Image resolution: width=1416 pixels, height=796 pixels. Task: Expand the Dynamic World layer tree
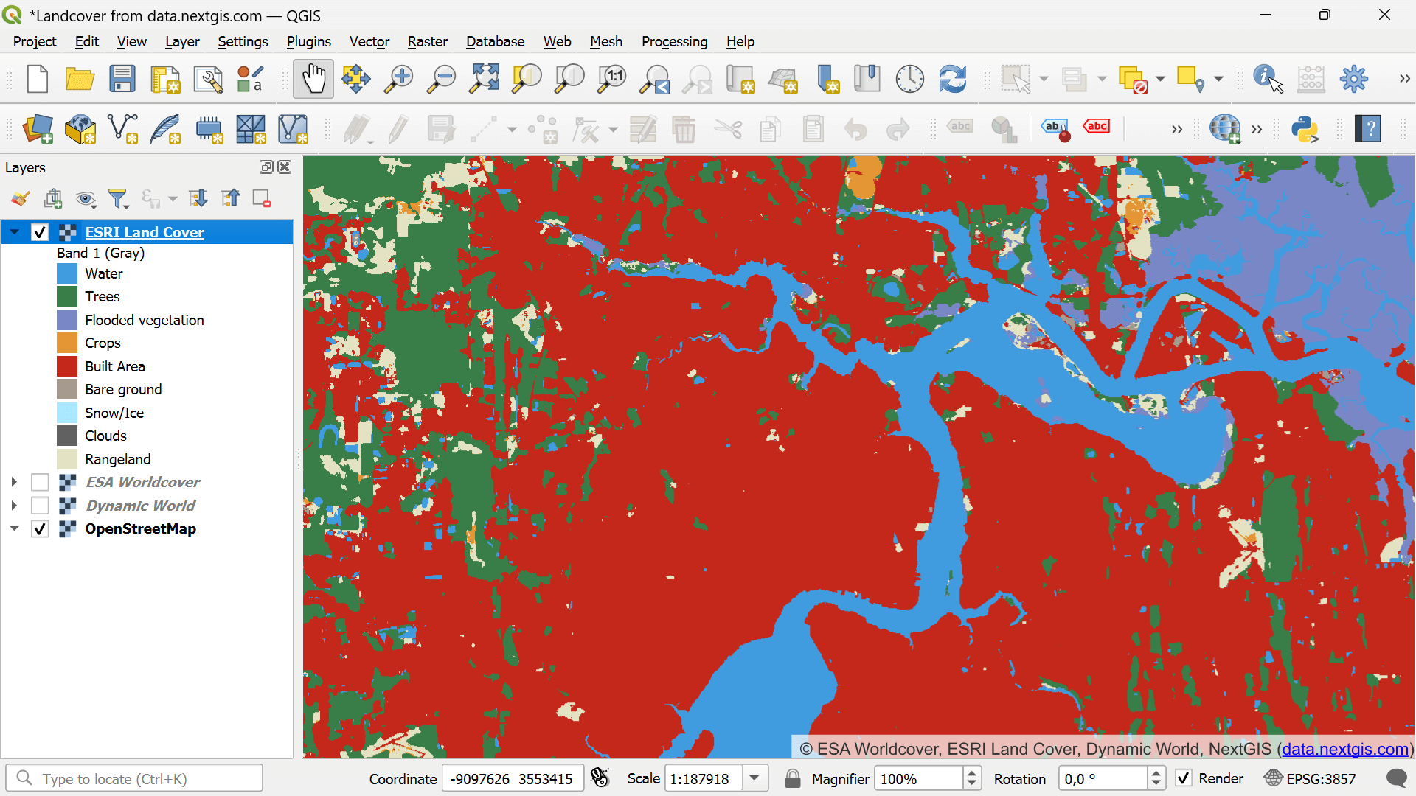[x=14, y=506]
